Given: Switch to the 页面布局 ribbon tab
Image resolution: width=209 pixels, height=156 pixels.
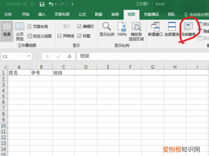Looking at the screenshot, I should click(x=62, y=14).
